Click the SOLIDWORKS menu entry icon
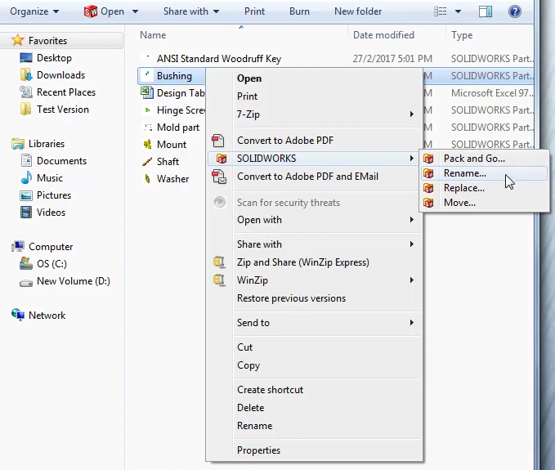Viewport: 555px width, 470px height. tap(222, 159)
